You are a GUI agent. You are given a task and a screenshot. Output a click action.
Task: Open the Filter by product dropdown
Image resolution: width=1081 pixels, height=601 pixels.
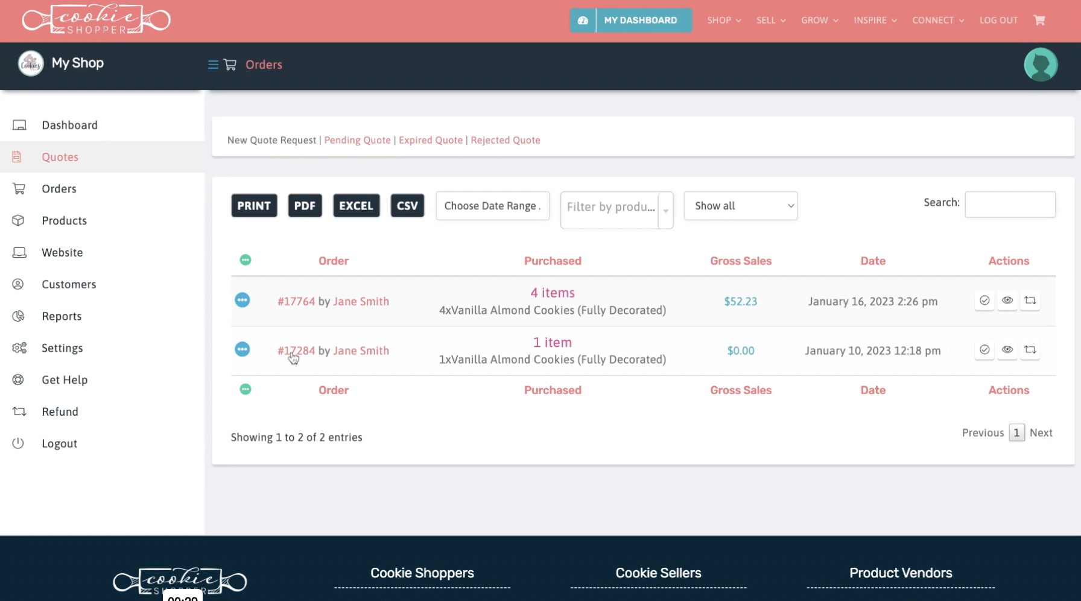(617, 210)
